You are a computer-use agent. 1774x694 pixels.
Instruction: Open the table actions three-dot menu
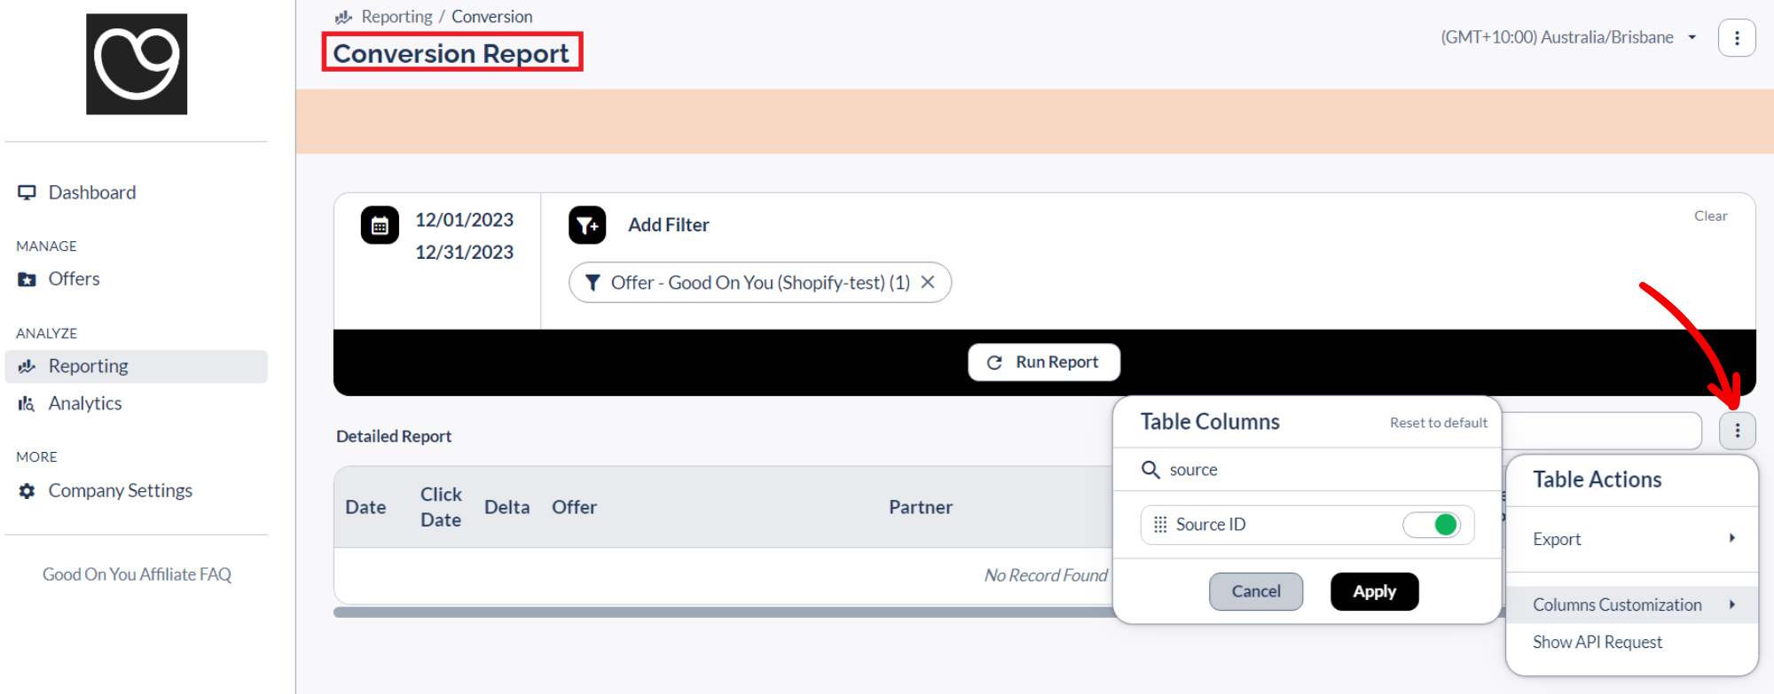click(1737, 431)
